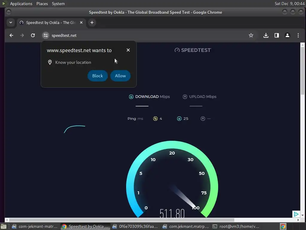This screenshot has width=306, height=230.
Task: Switch to 0f6e703099c36faa... taskbar window
Action: tap(135, 226)
